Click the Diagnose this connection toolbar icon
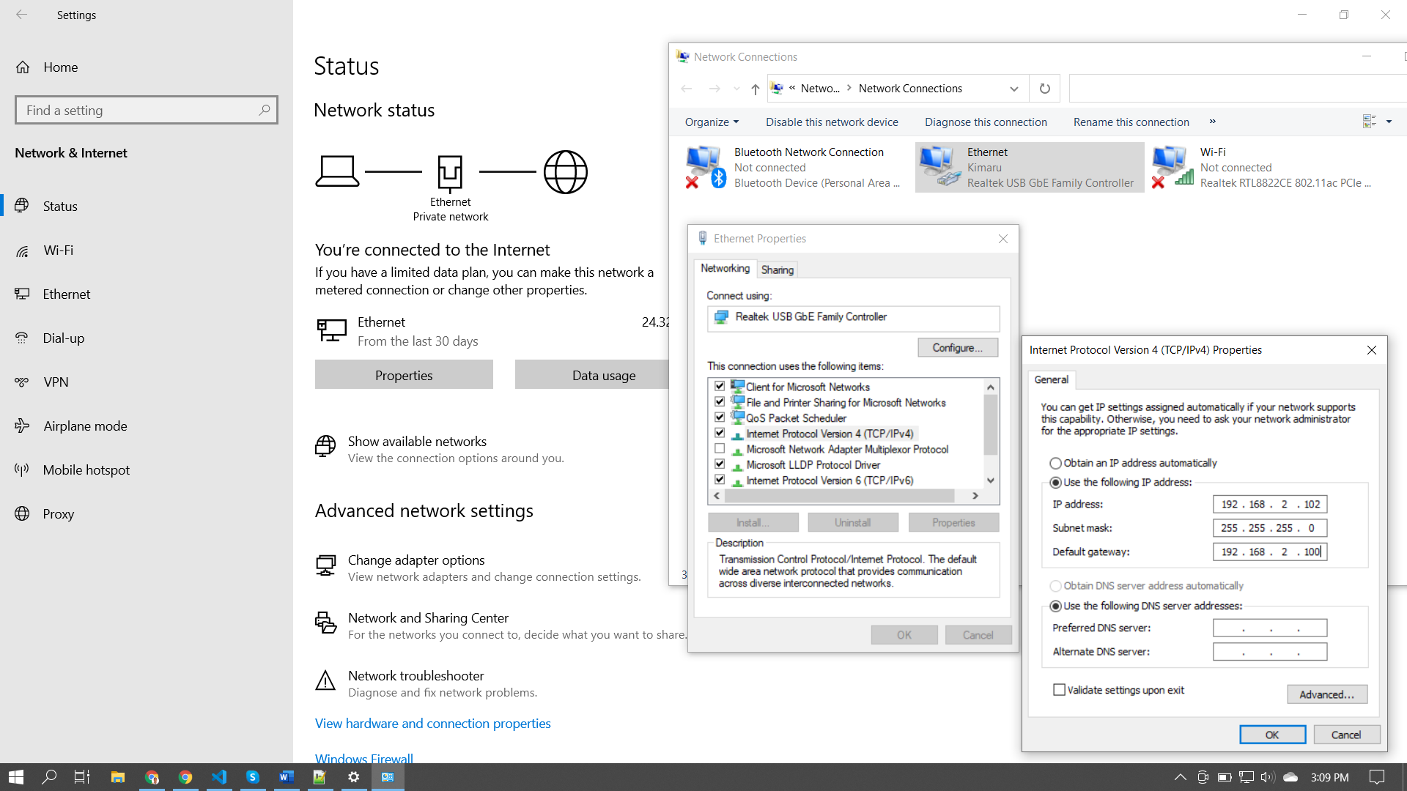Screen dimensions: 1407x791 click(x=986, y=122)
